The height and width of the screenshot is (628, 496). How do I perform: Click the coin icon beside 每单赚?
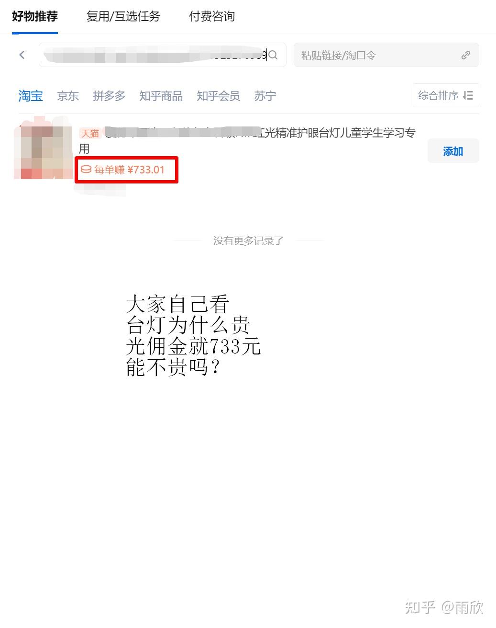86,169
